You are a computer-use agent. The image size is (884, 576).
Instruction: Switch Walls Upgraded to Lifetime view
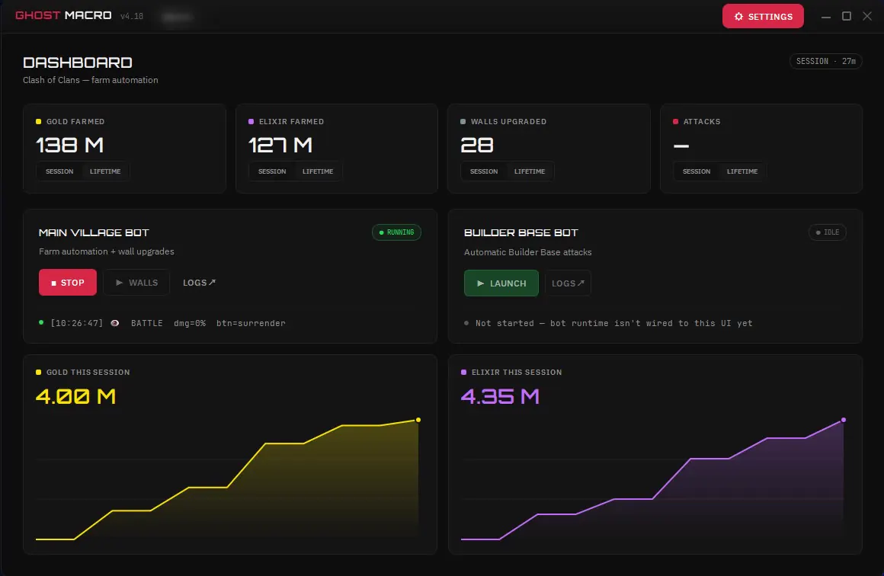click(x=530, y=171)
